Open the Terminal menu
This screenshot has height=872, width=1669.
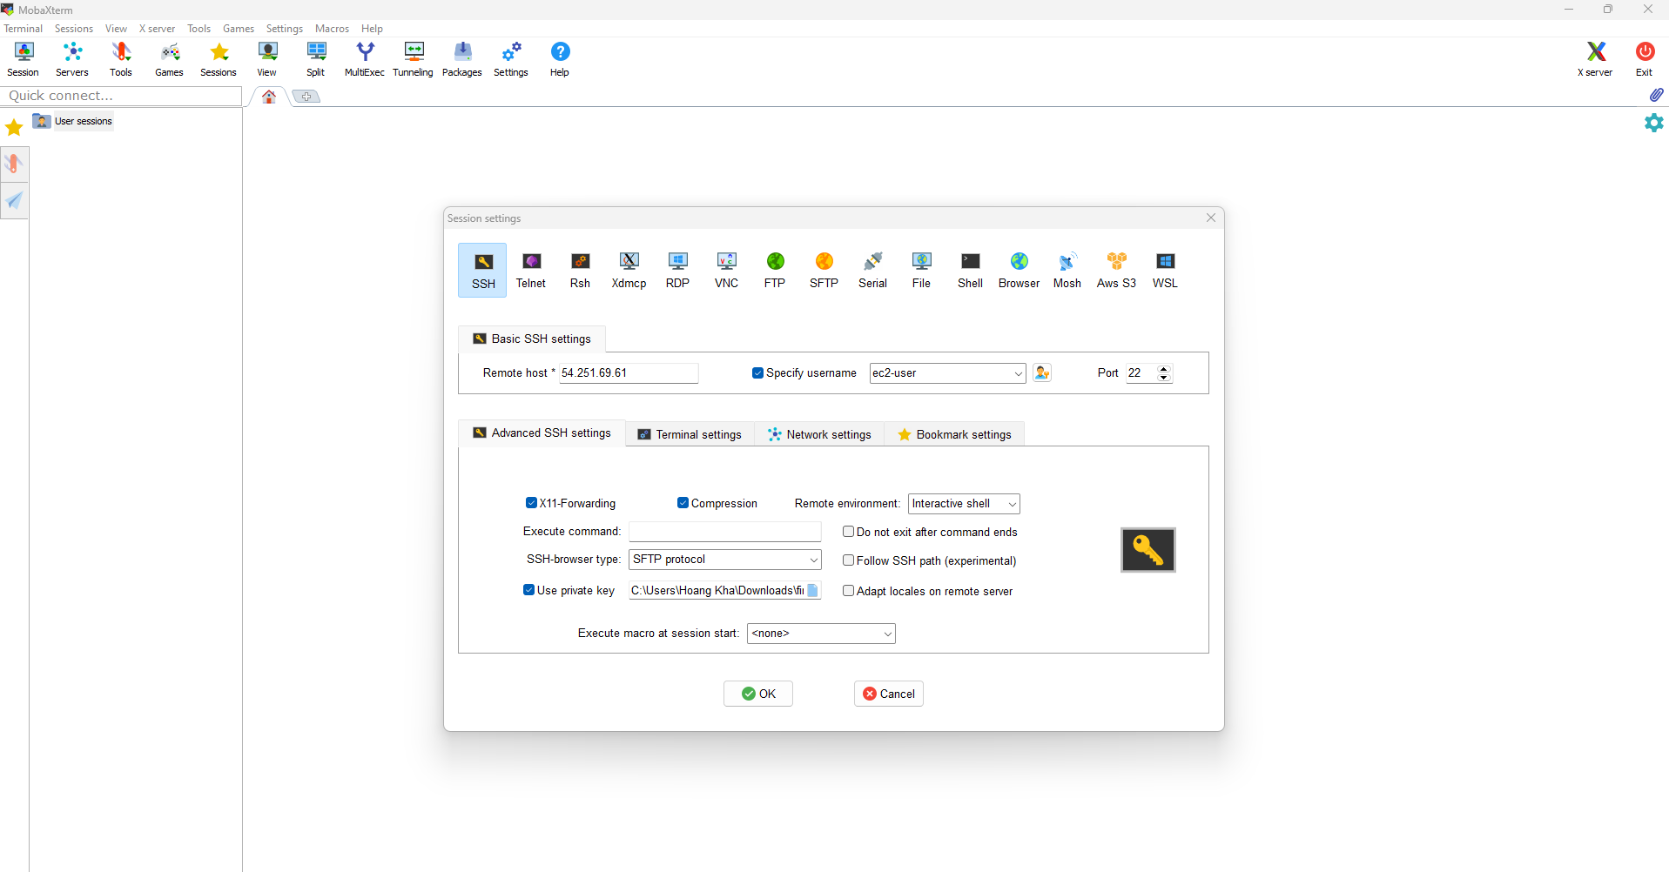[x=24, y=29]
